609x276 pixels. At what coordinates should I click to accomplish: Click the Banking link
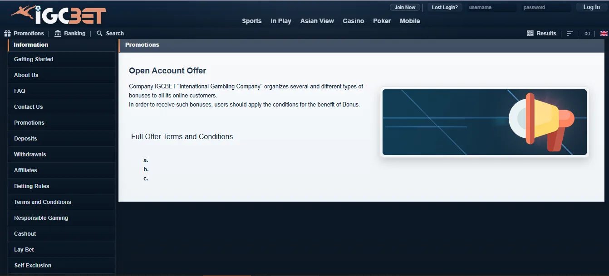[x=75, y=34]
